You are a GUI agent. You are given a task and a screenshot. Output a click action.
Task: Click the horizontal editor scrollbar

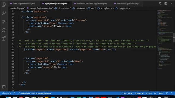click(x=84, y=91)
